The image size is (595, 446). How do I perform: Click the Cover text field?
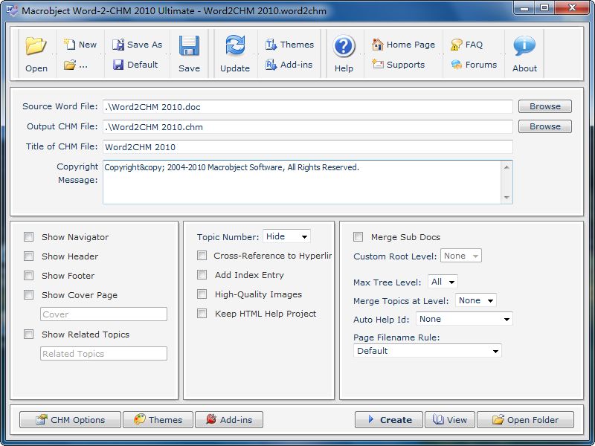click(x=103, y=314)
